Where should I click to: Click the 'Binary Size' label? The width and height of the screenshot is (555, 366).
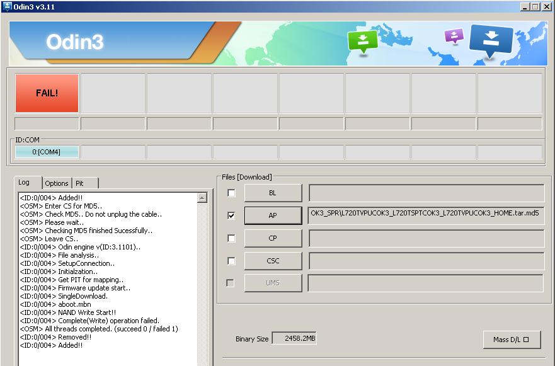click(x=252, y=339)
